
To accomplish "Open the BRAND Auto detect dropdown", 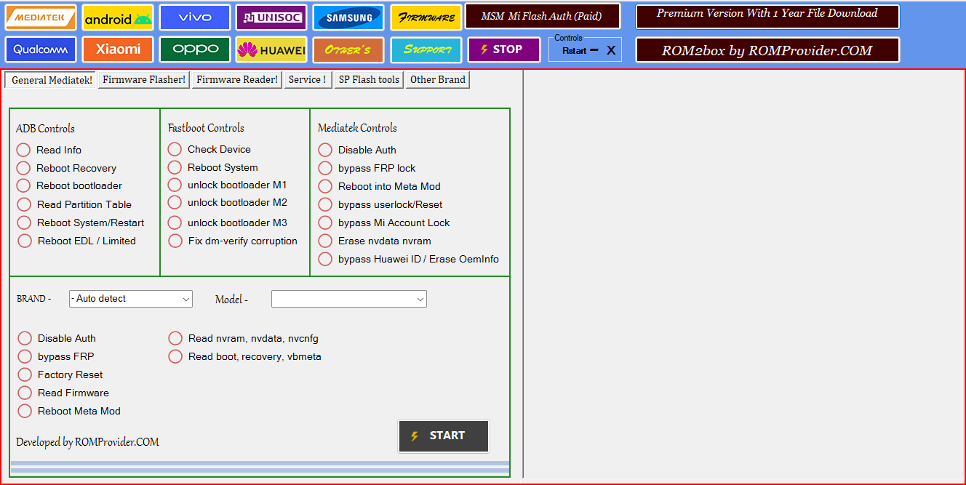I will [x=131, y=299].
